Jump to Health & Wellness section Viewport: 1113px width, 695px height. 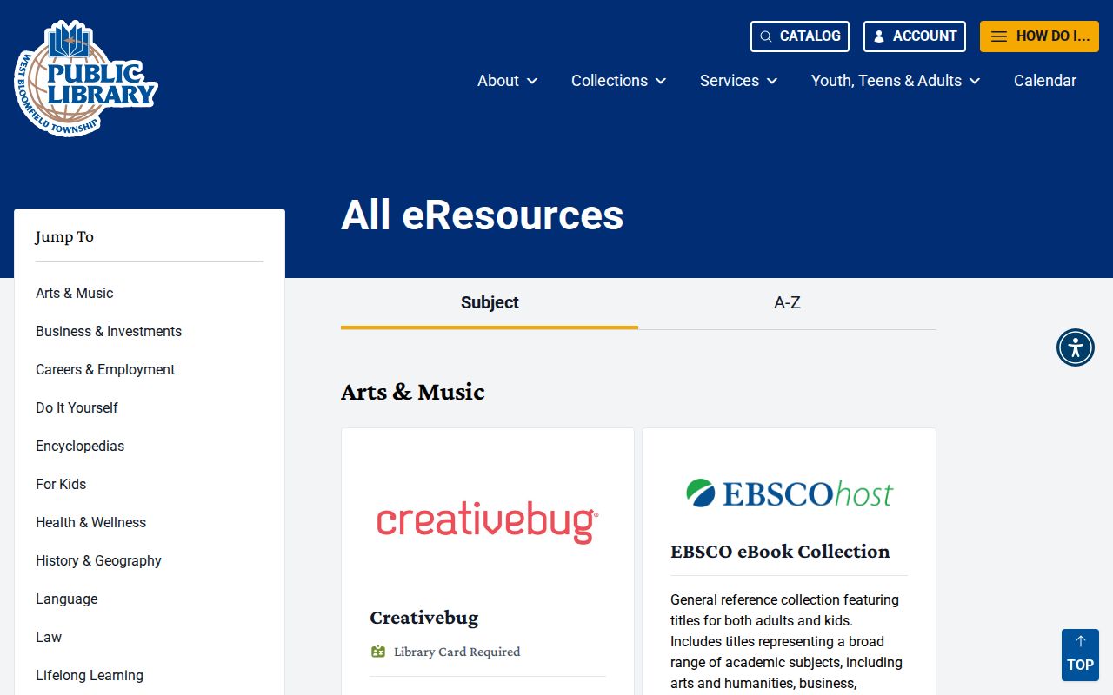[x=90, y=522]
